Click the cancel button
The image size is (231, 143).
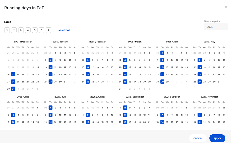tap(198, 138)
